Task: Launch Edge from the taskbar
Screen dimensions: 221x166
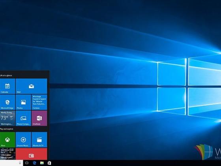Action: click(x=34, y=163)
